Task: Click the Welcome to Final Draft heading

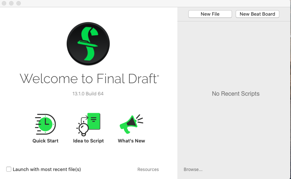Action: [89, 79]
